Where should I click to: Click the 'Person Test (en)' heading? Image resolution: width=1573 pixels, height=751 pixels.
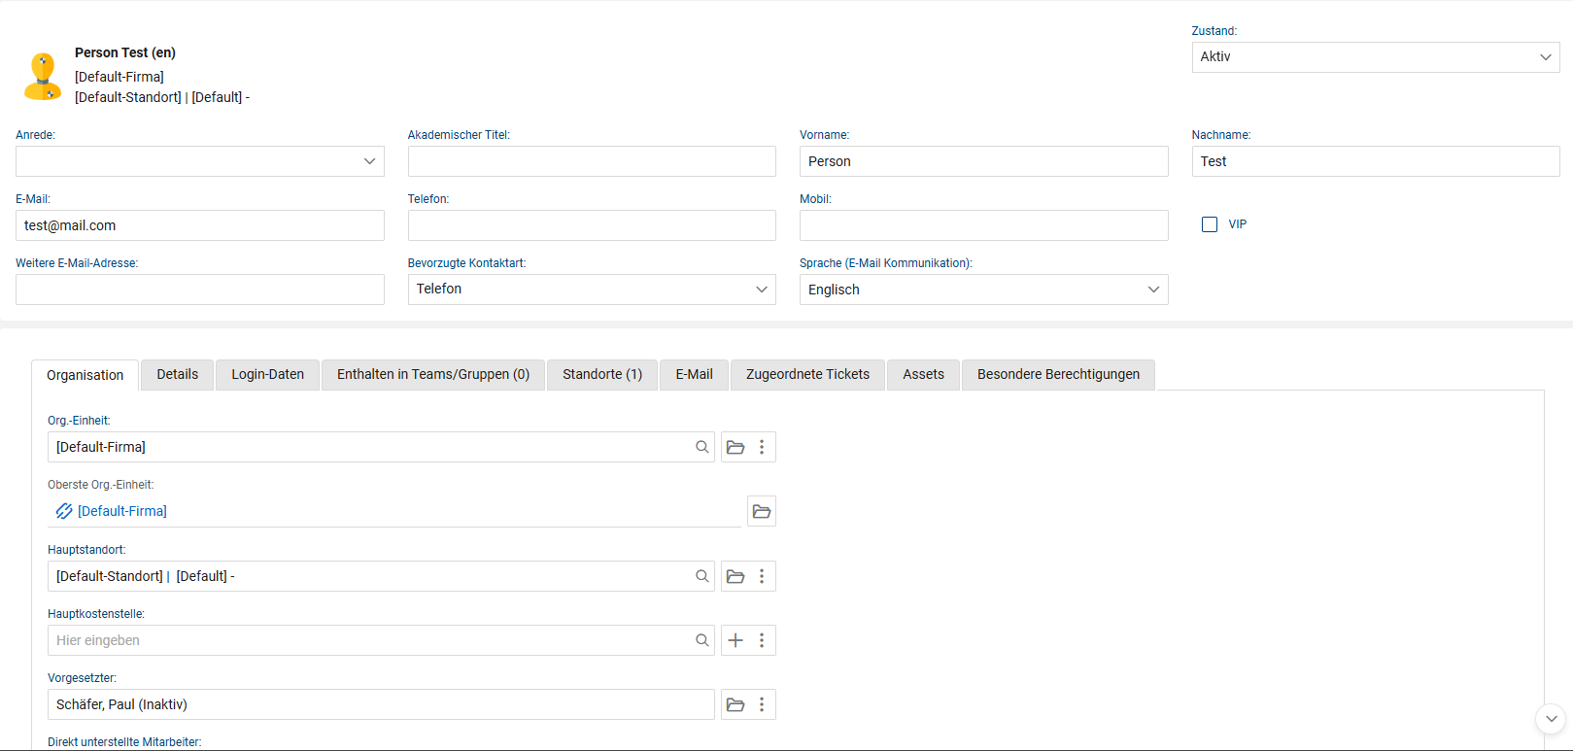(125, 52)
